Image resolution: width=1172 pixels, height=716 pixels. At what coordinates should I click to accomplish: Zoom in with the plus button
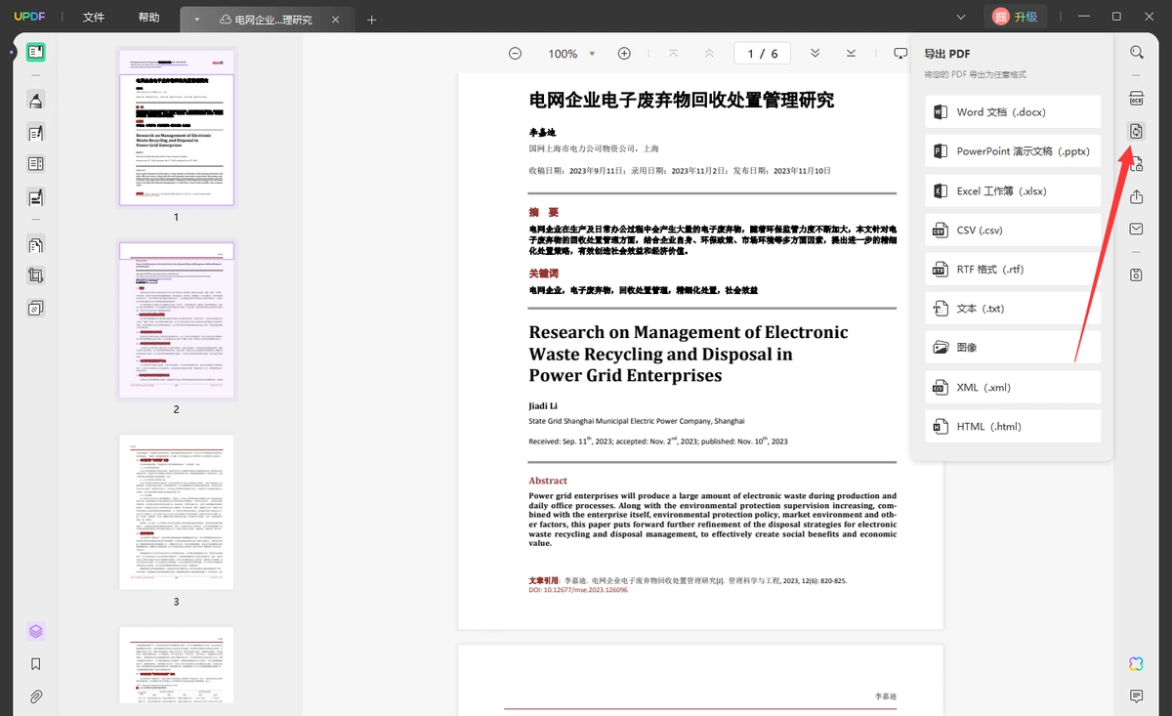(624, 54)
